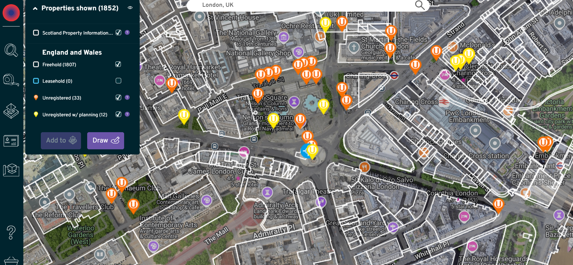Click the National Gallery Shop purple icon
The width and height of the screenshot is (573, 265).
click(298, 52)
